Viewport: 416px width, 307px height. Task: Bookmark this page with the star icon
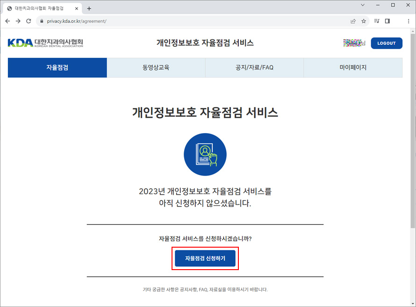(364, 21)
